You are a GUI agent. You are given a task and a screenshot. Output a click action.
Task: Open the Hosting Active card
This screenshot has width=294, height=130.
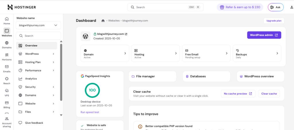pos(155,53)
